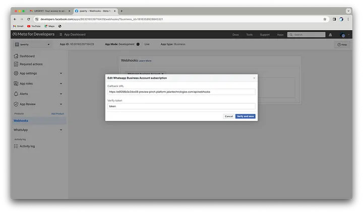363x213 pixels.
Task: Open notifications bell icon
Action: [330, 35]
